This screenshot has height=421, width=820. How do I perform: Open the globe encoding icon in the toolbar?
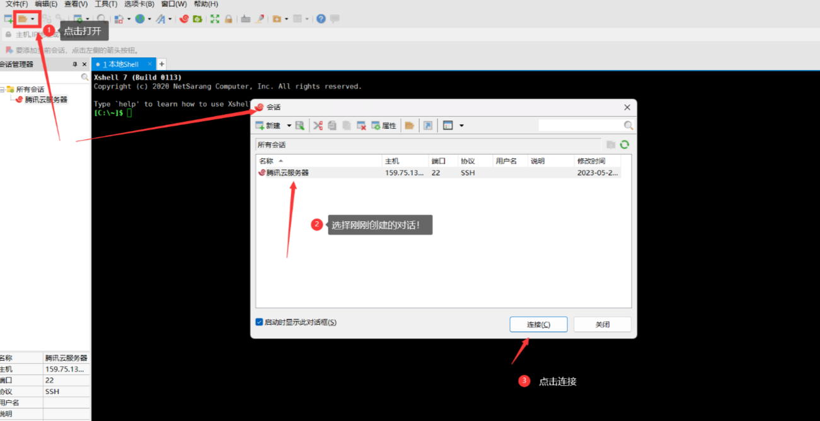[139, 19]
